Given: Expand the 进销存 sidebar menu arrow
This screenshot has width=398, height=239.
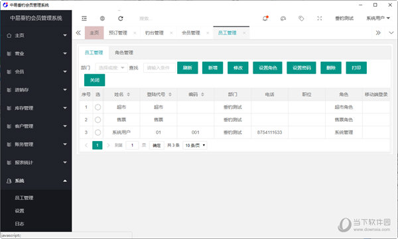Looking at the screenshot, I should click(x=65, y=90).
